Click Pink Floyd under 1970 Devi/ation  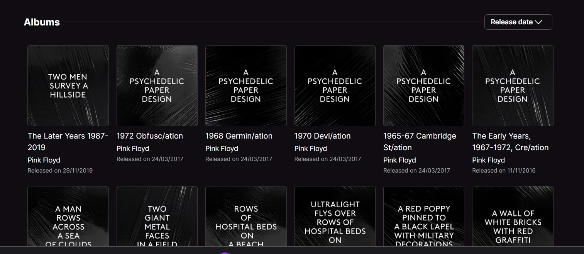click(x=311, y=149)
